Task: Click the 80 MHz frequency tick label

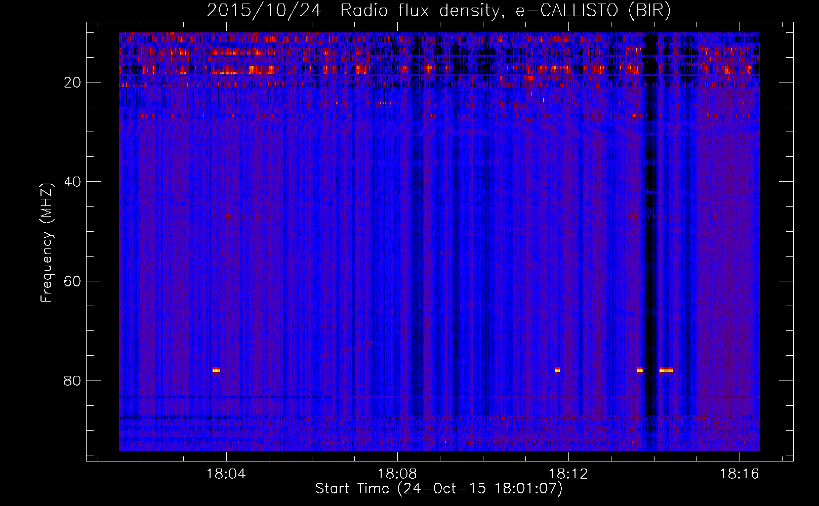Action: point(73,381)
